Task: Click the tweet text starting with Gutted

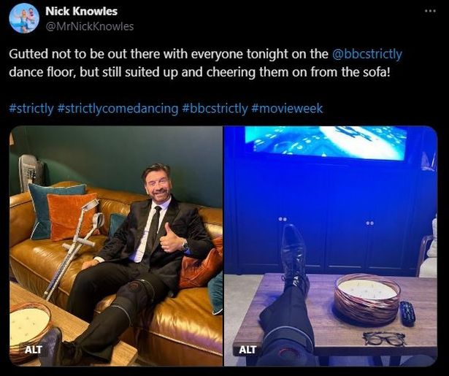Action: tap(205, 63)
